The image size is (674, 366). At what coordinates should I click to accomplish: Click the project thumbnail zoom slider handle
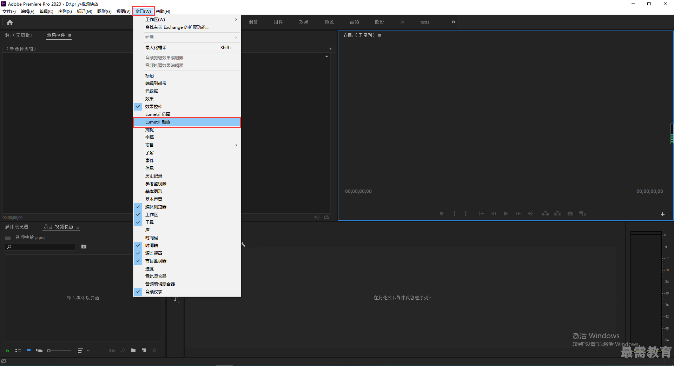49,351
